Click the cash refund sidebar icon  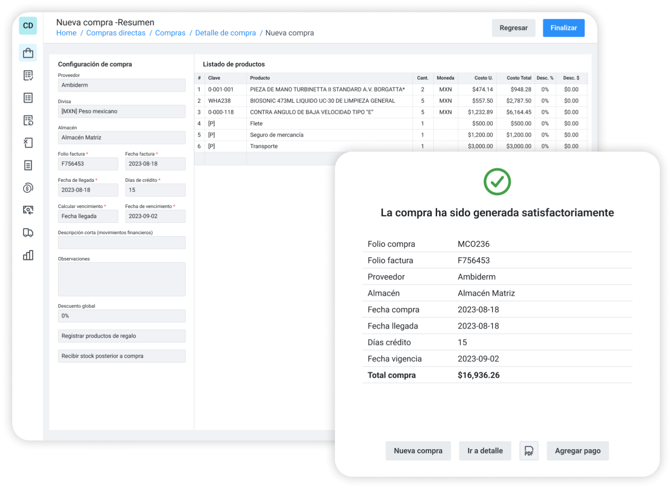pos(28,210)
